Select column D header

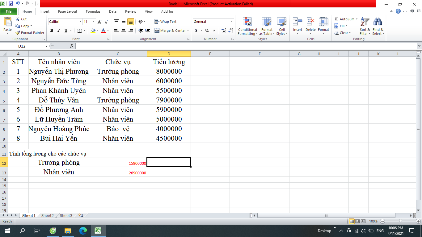click(x=169, y=54)
